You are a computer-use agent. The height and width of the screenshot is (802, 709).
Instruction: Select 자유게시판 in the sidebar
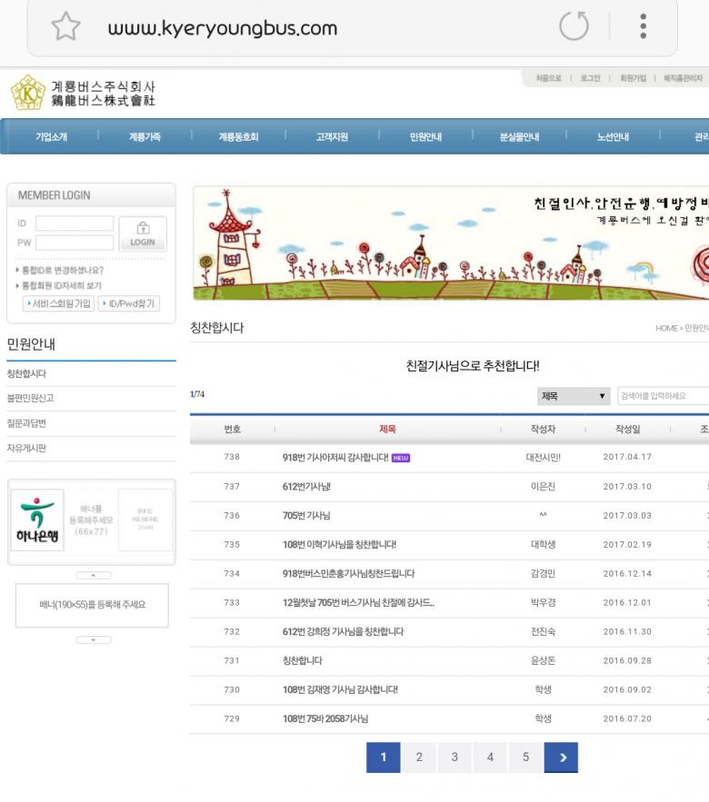(26, 448)
